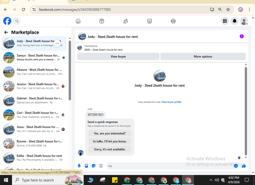Screen dimensions: 255x185
Task: Open Jessica 3bed 2bath house conversation
Action: click(34, 86)
